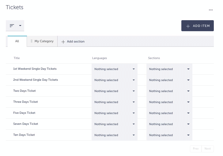
Task: Expand Sections dropdown for Ten Days Ticket
Action: 169,135
